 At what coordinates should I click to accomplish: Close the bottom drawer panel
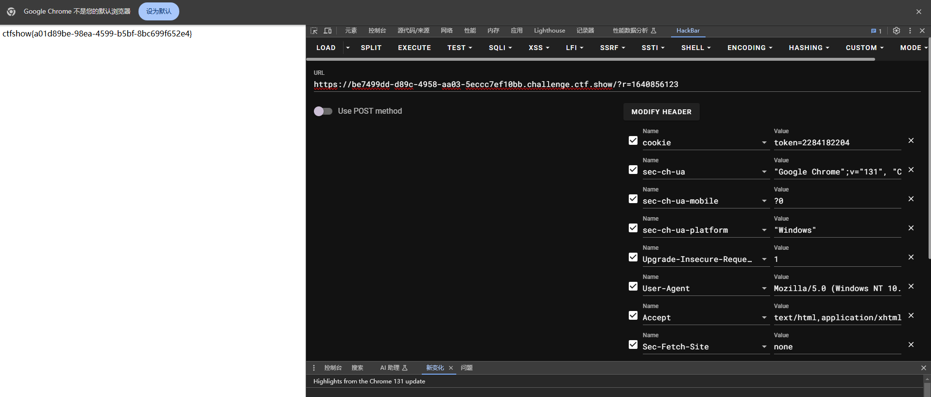(924, 368)
